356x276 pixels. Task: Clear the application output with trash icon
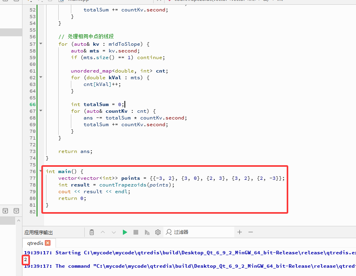tap(92, 232)
